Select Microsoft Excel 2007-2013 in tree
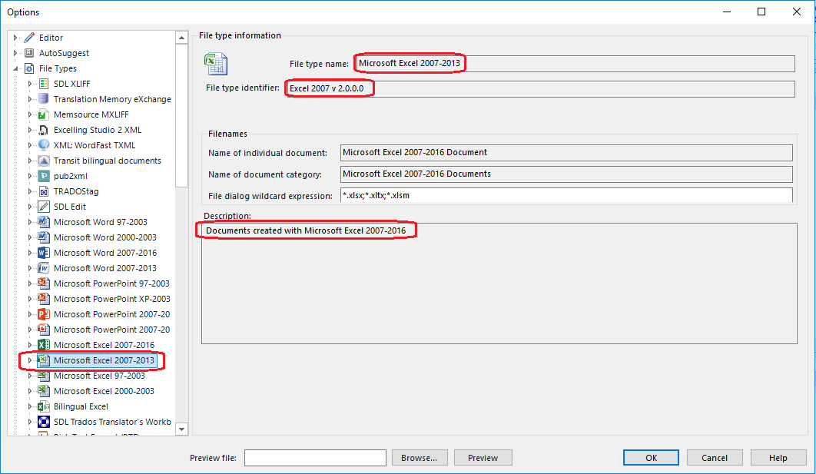 pos(104,360)
